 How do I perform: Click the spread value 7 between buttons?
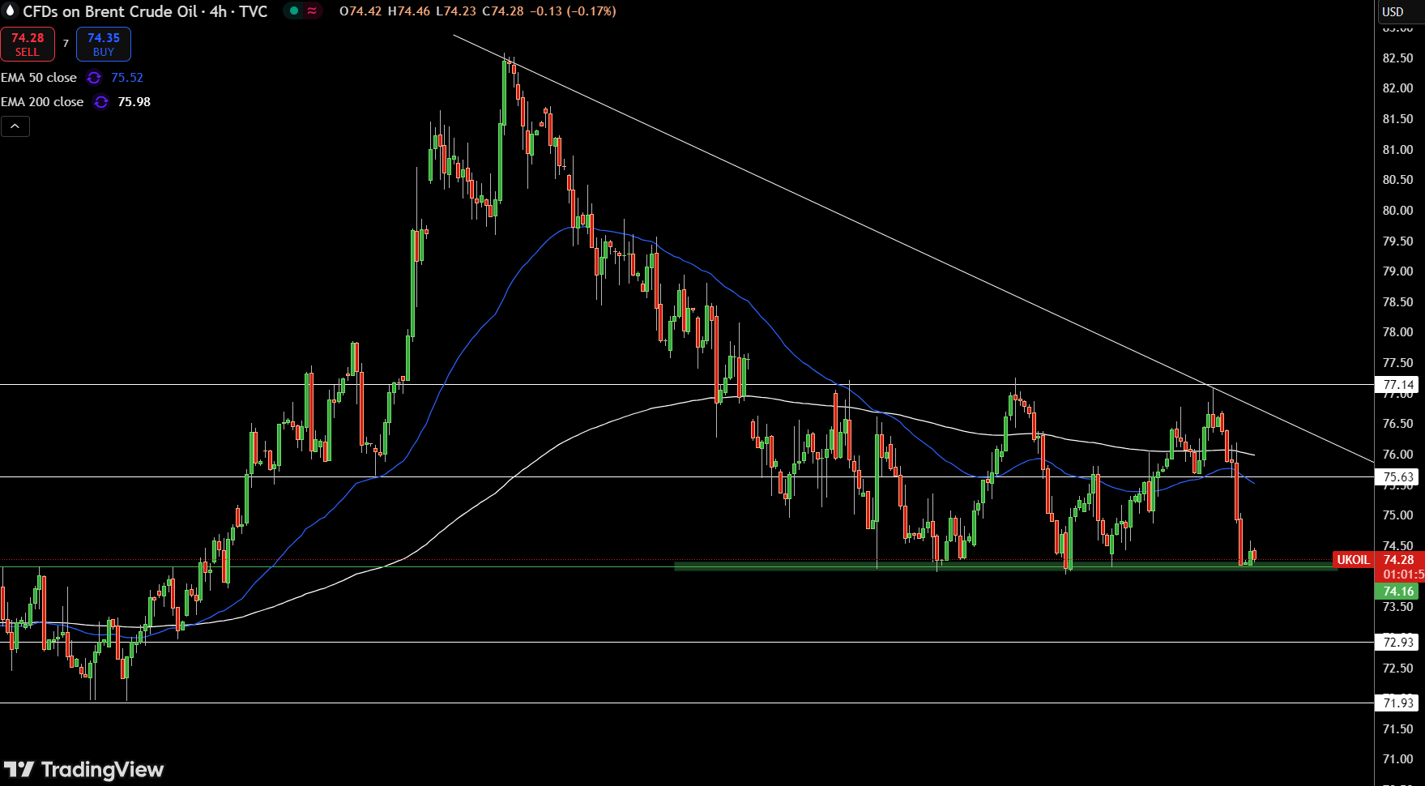pyautogui.click(x=66, y=44)
